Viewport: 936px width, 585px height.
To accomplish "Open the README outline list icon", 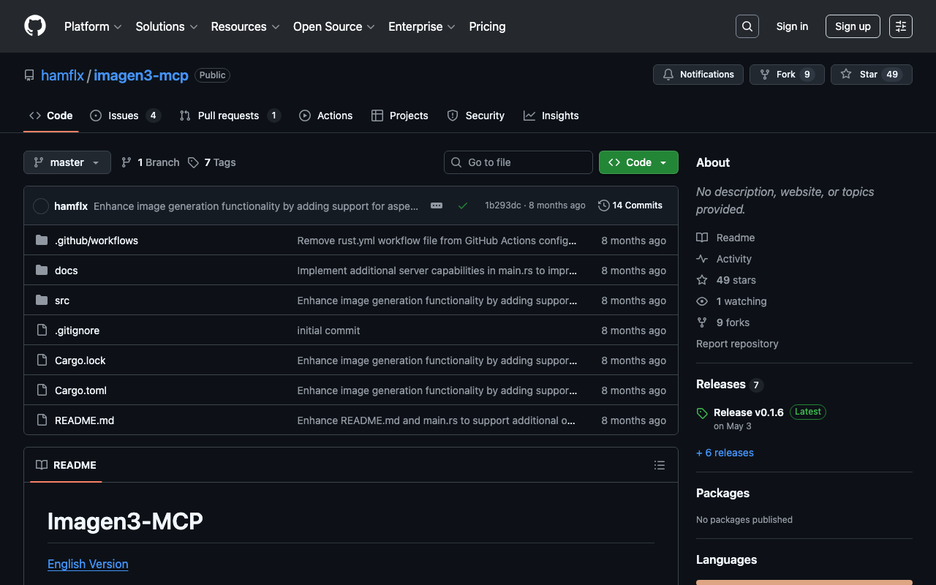I will (x=659, y=465).
